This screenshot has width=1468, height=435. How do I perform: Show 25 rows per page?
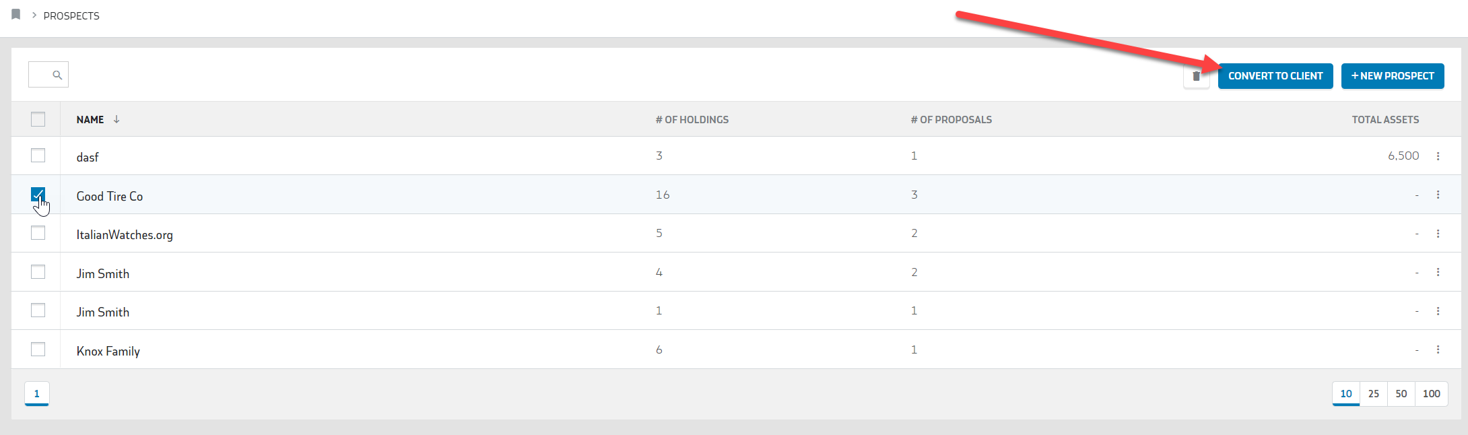(x=1373, y=394)
